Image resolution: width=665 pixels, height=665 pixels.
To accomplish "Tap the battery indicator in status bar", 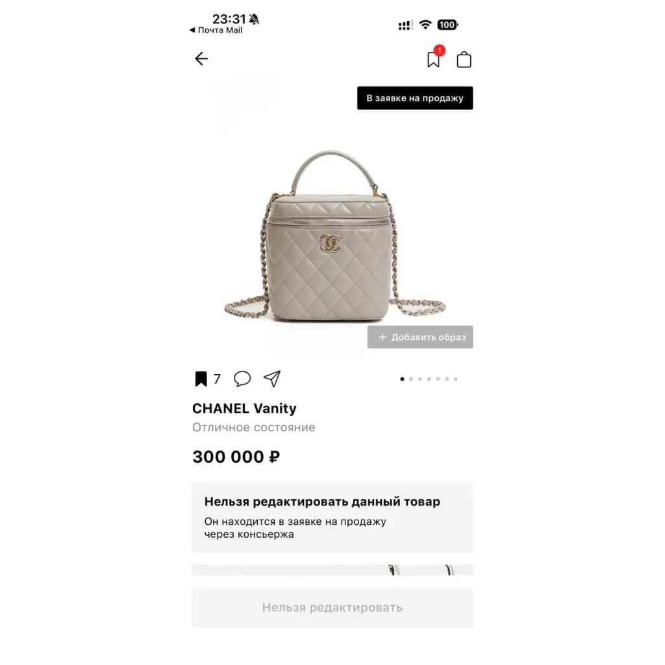I will (447, 25).
